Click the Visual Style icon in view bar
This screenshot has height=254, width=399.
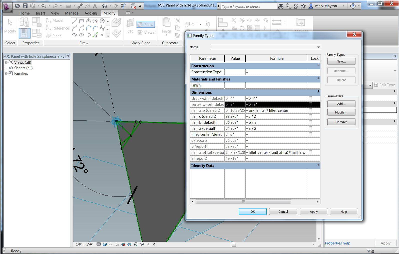coord(105,244)
